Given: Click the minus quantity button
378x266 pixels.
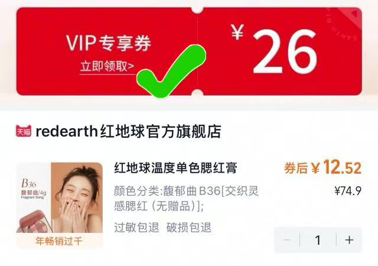Looking at the screenshot, I should click(x=287, y=240).
